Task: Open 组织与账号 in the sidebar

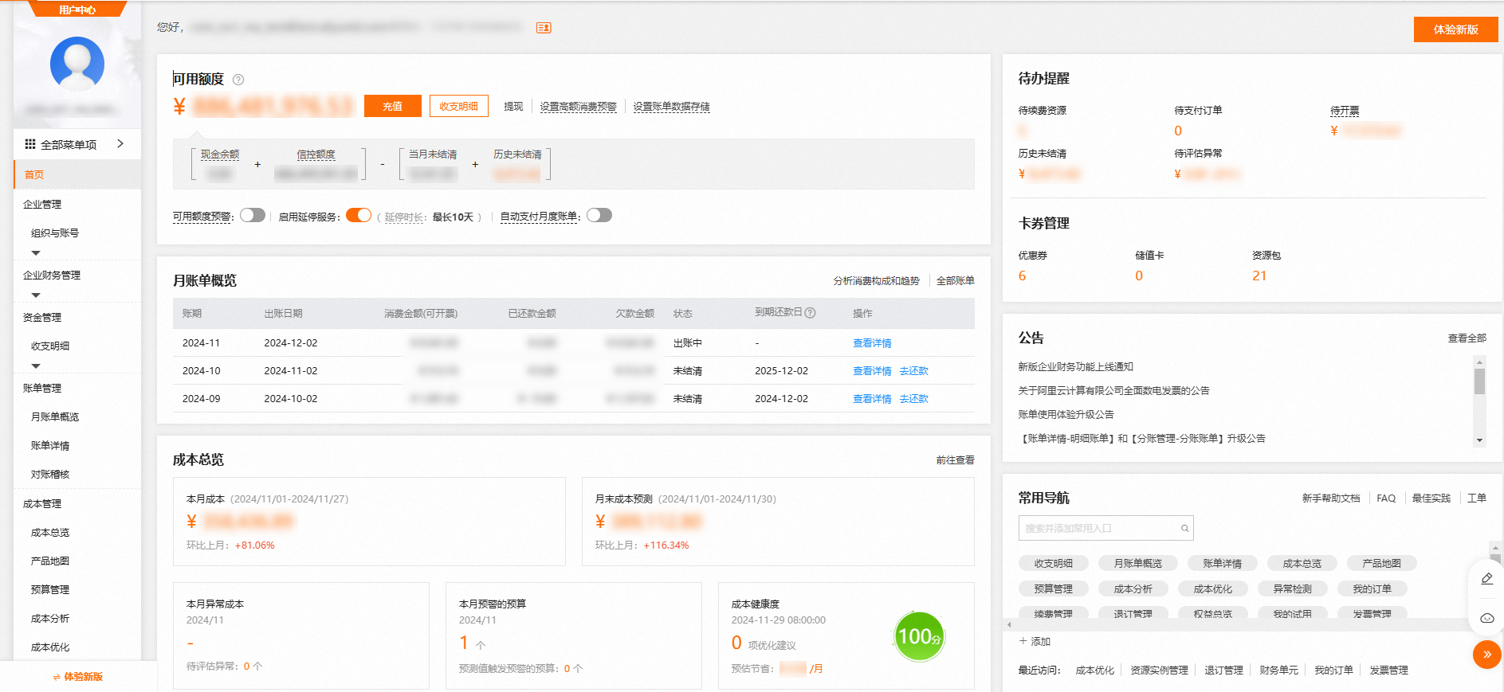Action: (55, 233)
